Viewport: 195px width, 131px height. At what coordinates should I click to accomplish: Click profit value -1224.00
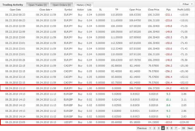184,122
